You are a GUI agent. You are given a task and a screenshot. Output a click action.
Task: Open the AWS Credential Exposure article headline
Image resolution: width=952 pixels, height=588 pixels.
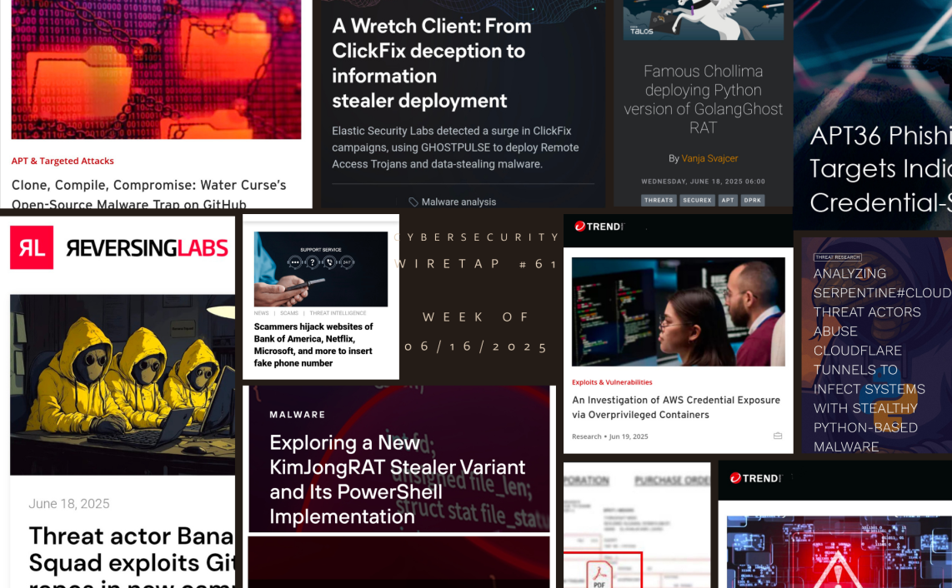pos(676,407)
